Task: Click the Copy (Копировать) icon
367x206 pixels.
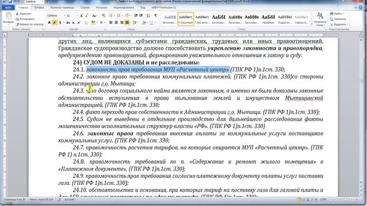Action: 17,19
